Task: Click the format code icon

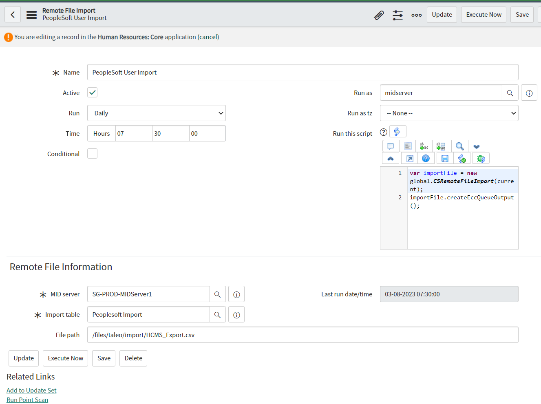Action: [408, 146]
